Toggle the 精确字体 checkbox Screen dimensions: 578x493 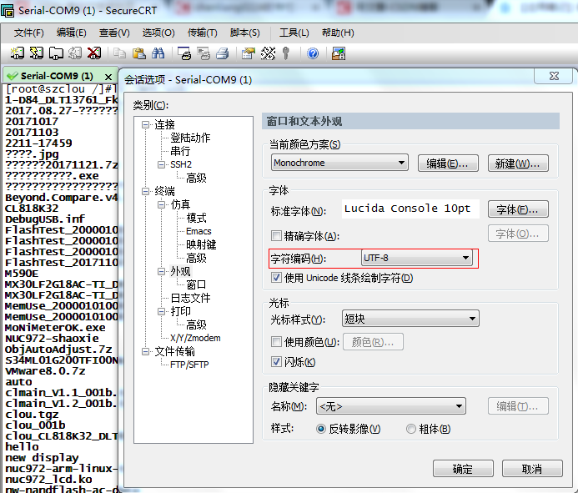tap(276, 235)
